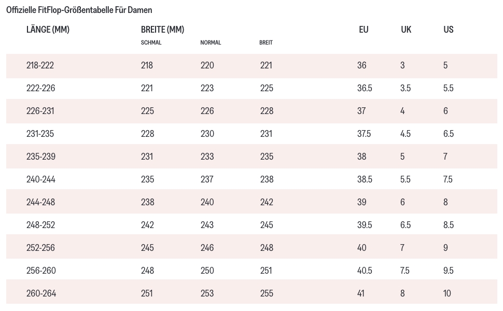Viewport: 503px width, 311px height.
Task: Click EU size 37.5 value
Action: 364,134
